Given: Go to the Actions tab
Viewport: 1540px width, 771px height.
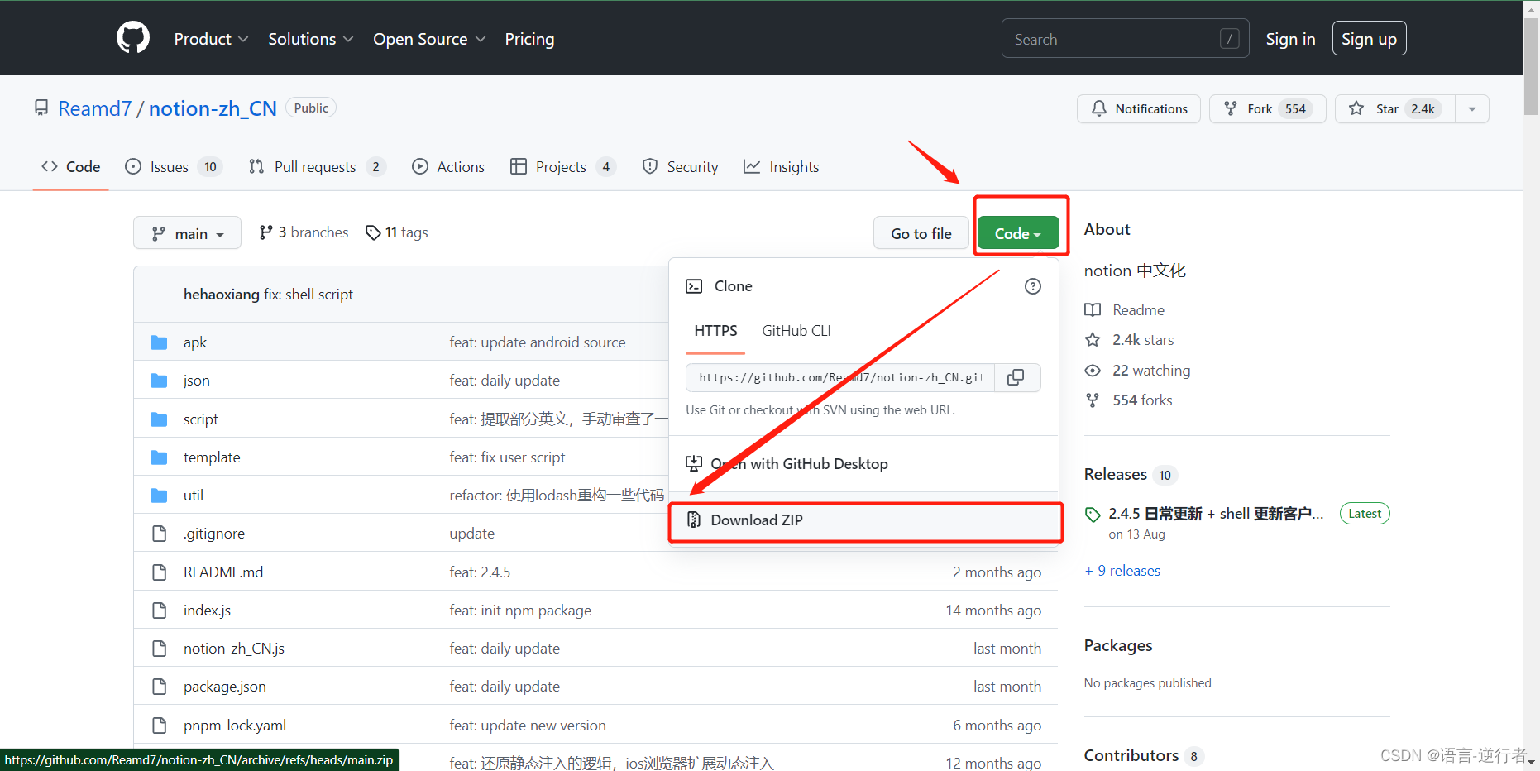Looking at the screenshot, I should pos(448,167).
